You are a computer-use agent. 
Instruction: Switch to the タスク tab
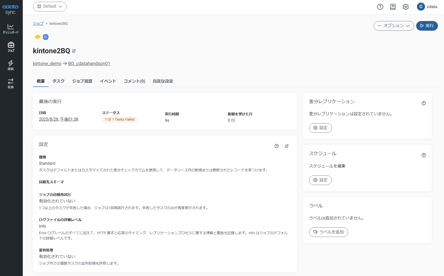click(58, 81)
